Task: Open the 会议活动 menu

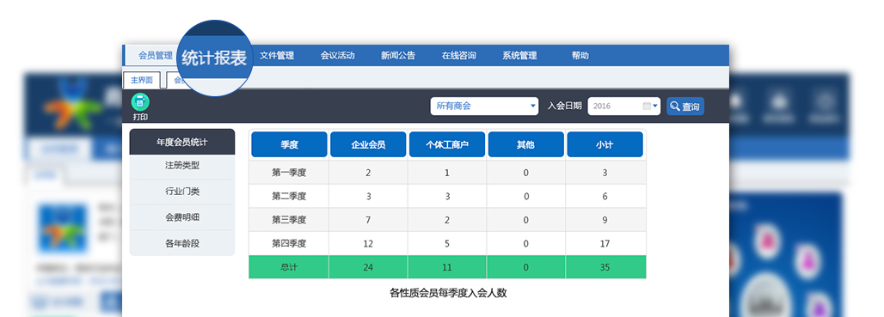Action: 338,55
